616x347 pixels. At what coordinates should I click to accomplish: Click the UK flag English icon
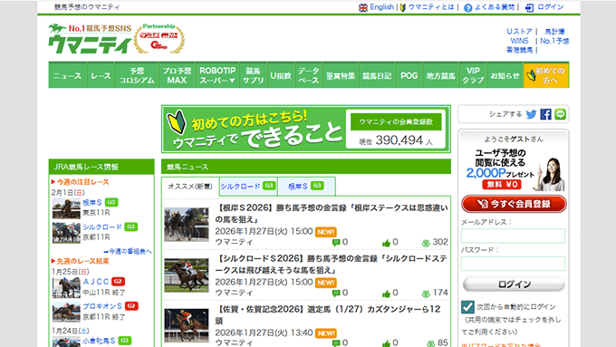click(363, 7)
